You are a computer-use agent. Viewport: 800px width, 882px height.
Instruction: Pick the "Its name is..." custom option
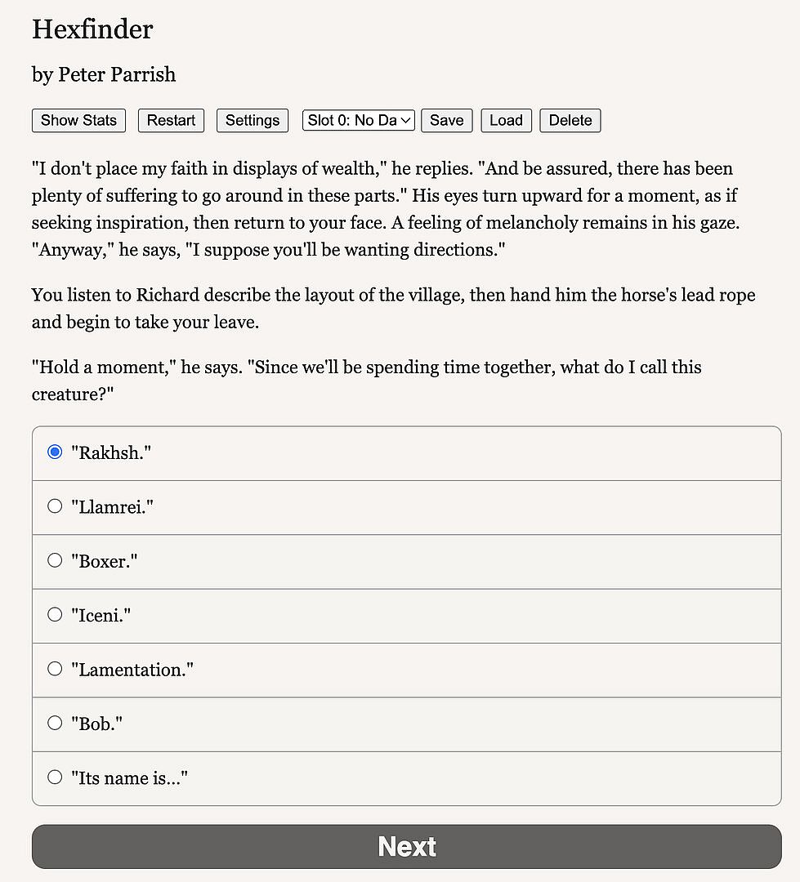(x=55, y=777)
